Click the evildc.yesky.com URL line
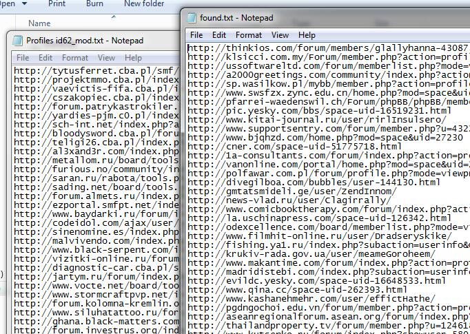Viewport: 470px width, 334px height. 317,281
